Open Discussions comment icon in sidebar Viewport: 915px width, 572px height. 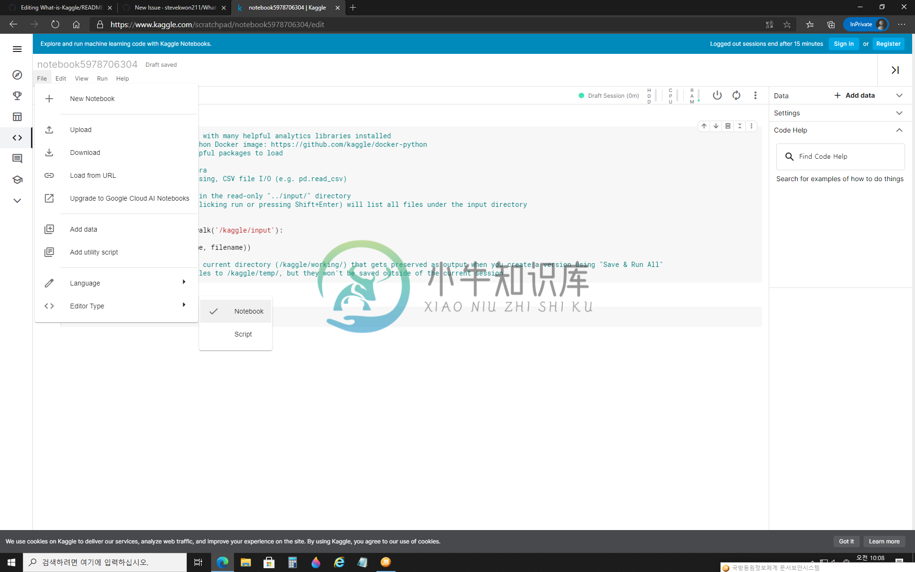(17, 159)
